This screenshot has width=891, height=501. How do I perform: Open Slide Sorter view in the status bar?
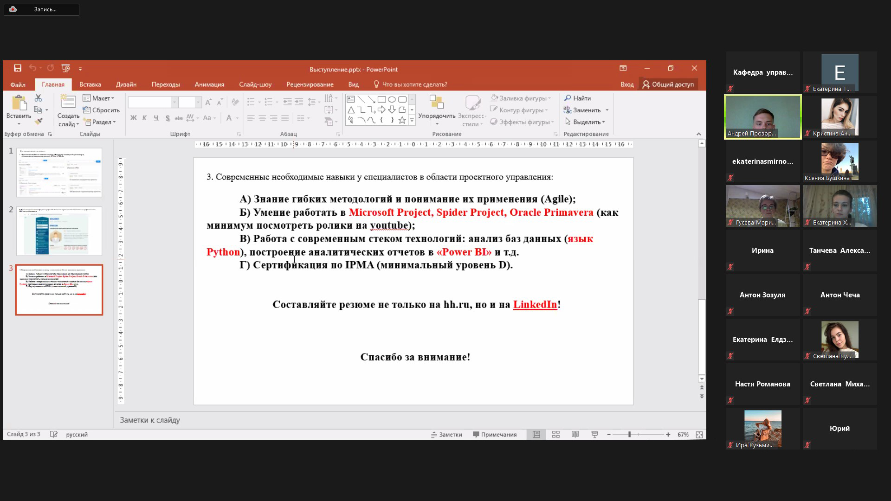(x=555, y=435)
